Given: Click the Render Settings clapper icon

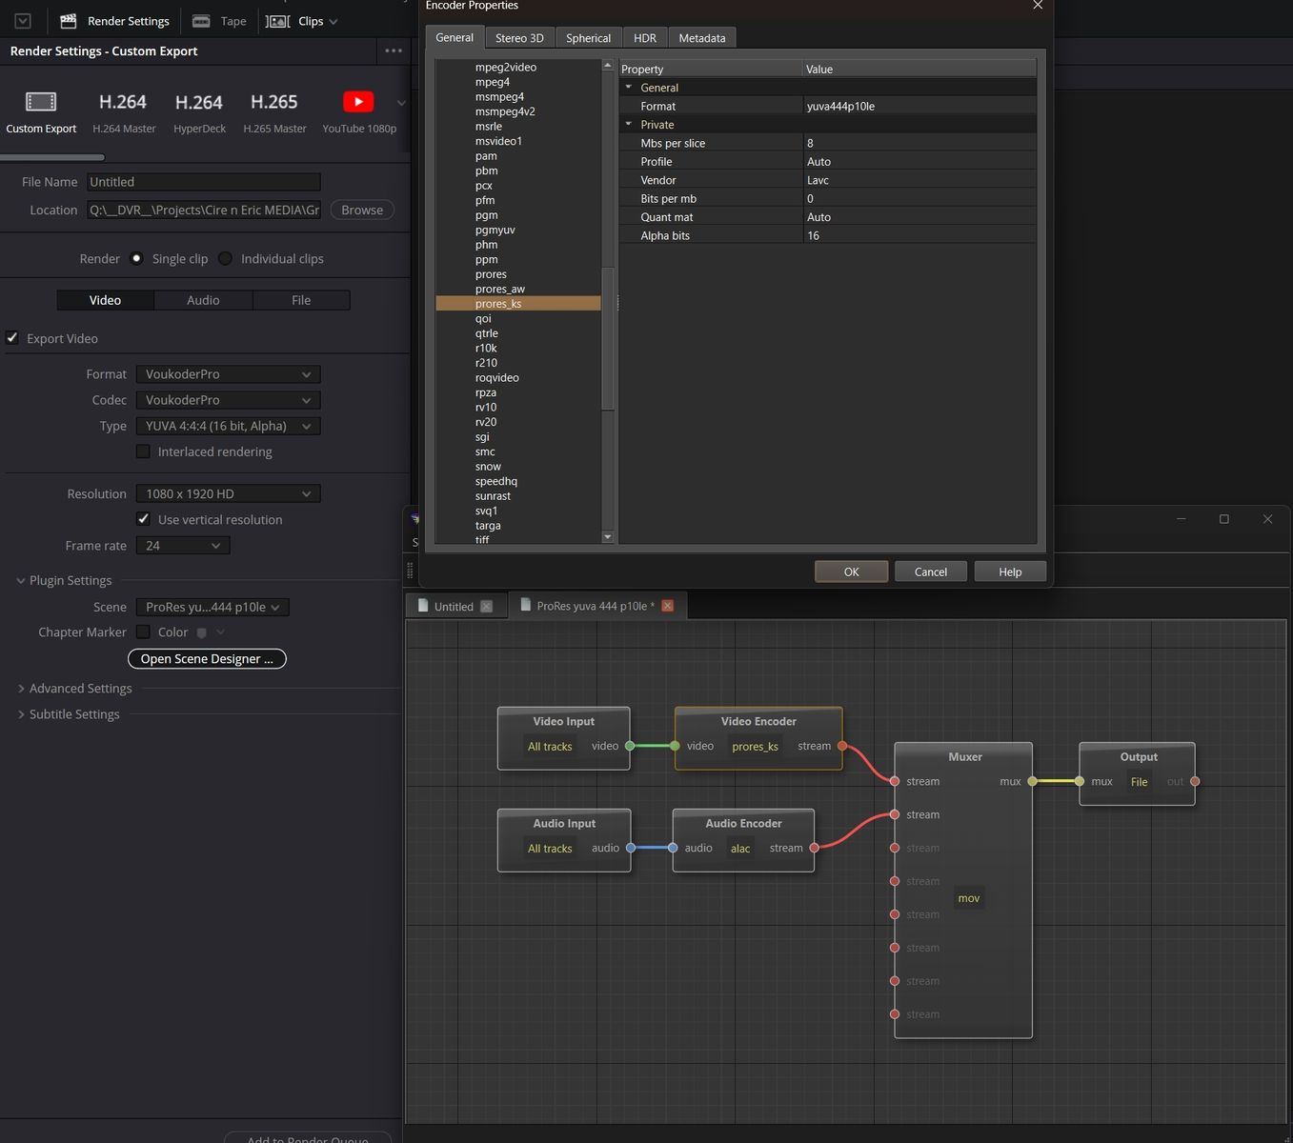Looking at the screenshot, I should point(69,21).
